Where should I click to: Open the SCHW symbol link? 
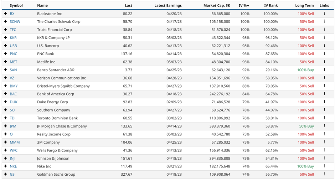(x=15, y=22)
